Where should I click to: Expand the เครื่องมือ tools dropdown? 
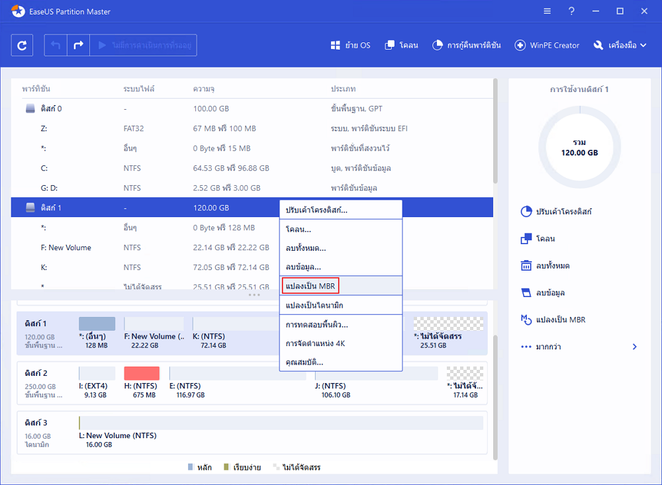pos(620,45)
